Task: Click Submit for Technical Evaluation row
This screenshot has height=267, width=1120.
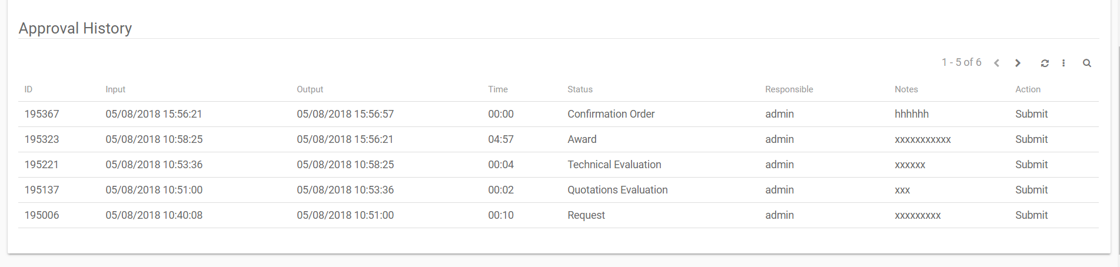Action: (x=1031, y=165)
